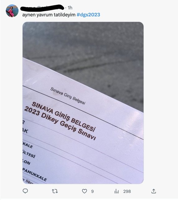The width and height of the screenshot is (178, 200).
Task: Click the reply speech bubble icon
Action: pos(25,191)
